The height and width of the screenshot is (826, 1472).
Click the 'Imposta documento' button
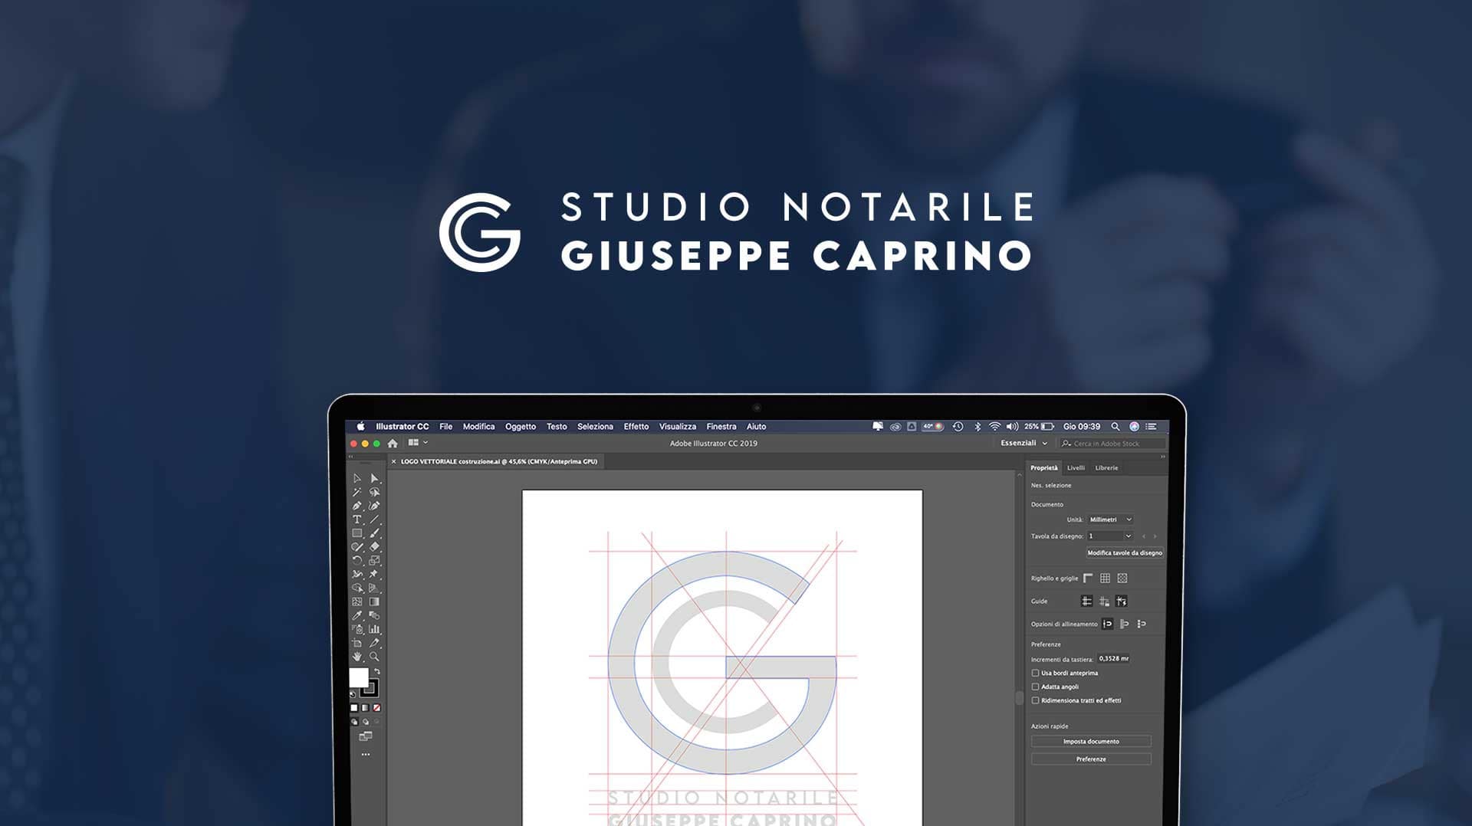pyautogui.click(x=1091, y=741)
